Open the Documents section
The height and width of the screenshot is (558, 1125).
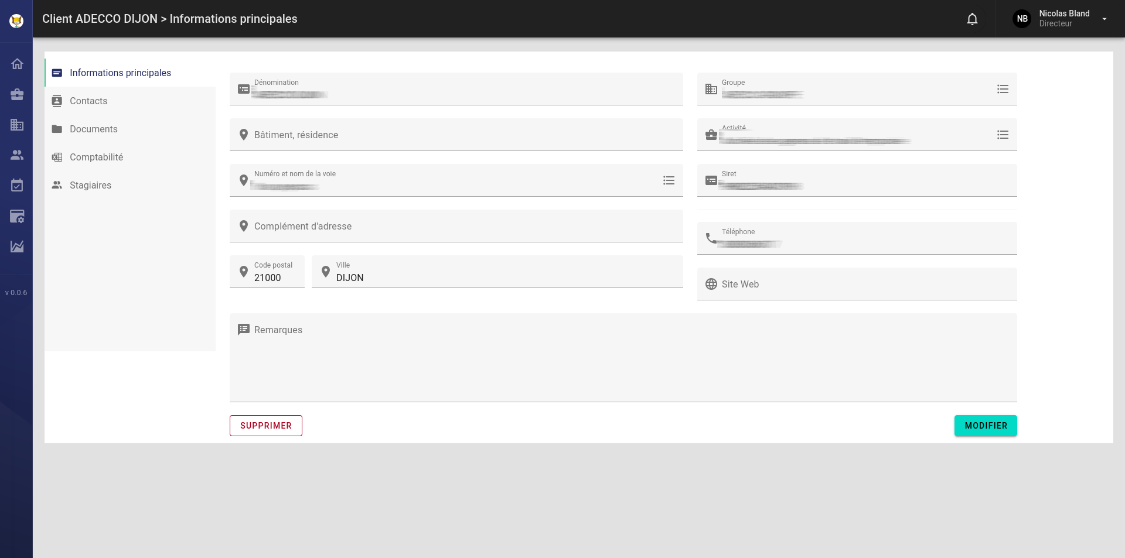tap(94, 129)
